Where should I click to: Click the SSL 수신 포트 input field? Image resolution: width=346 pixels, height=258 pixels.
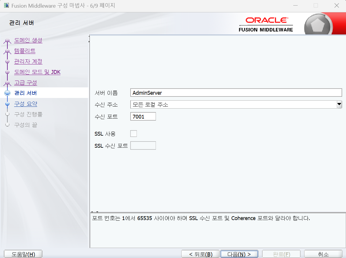(143, 145)
